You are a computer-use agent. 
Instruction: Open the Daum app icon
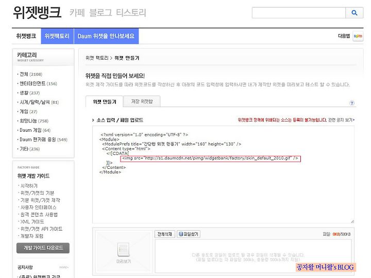(358, 36)
